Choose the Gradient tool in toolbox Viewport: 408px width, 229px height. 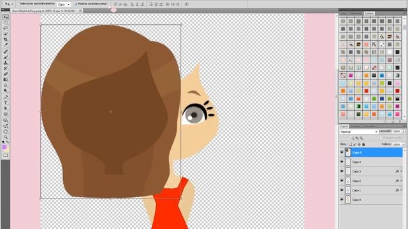click(6, 80)
